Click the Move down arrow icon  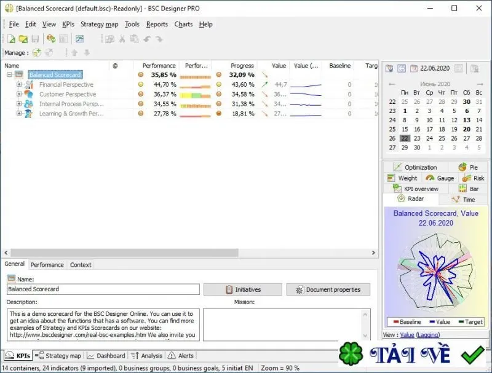tap(87, 53)
